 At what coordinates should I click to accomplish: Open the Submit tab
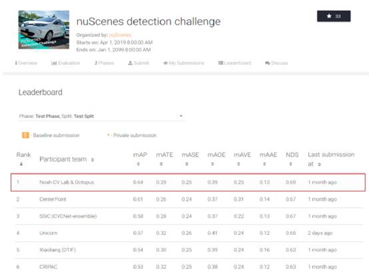[138, 63]
